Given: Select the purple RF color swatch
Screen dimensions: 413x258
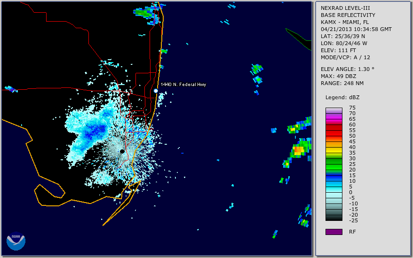Looking at the screenshot, I should point(334,232).
